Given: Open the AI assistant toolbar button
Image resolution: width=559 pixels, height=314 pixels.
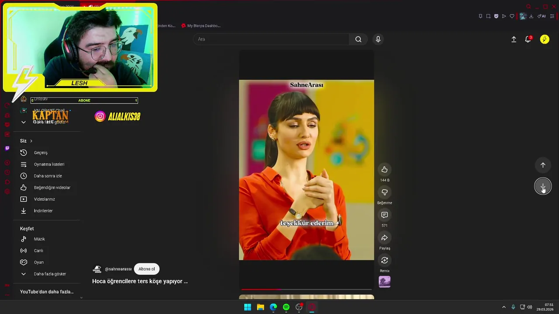Looking at the screenshot, I should (542, 16).
